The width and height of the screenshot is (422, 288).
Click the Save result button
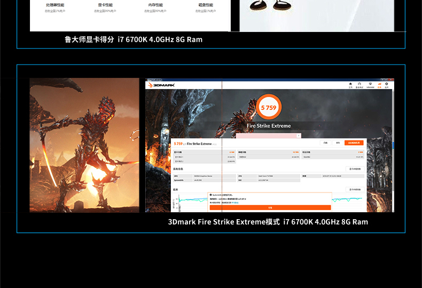tap(338, 142)
